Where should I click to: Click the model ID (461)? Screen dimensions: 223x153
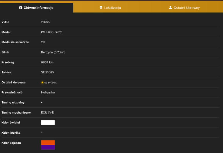(x=58, y=32)
